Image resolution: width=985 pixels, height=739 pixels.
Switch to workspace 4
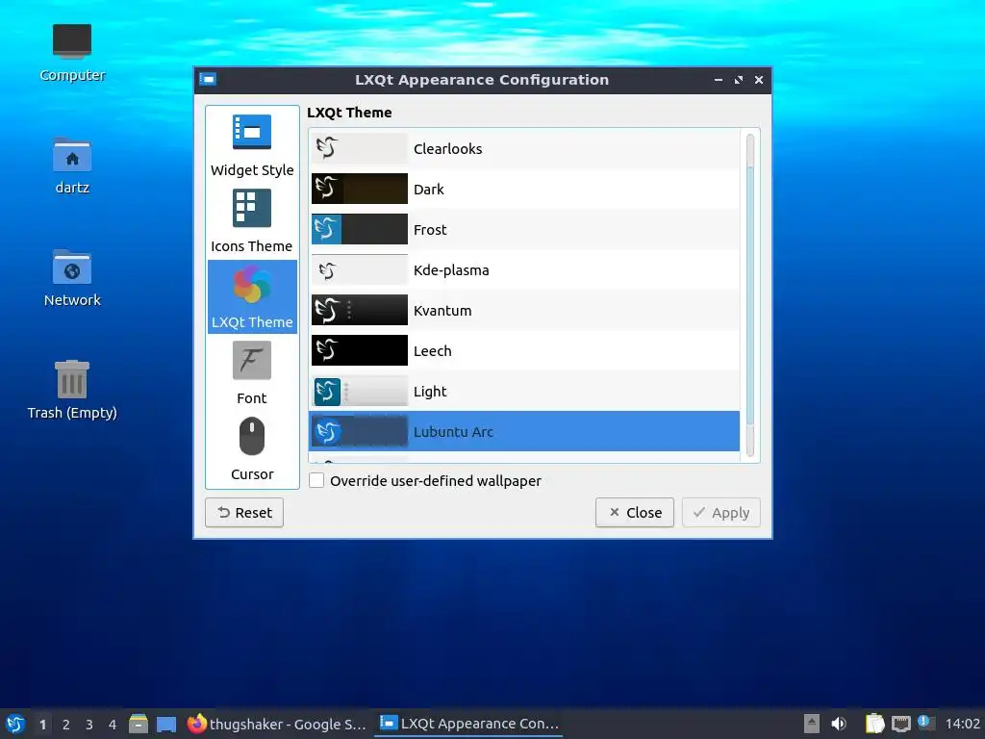[x=113, y=725]
